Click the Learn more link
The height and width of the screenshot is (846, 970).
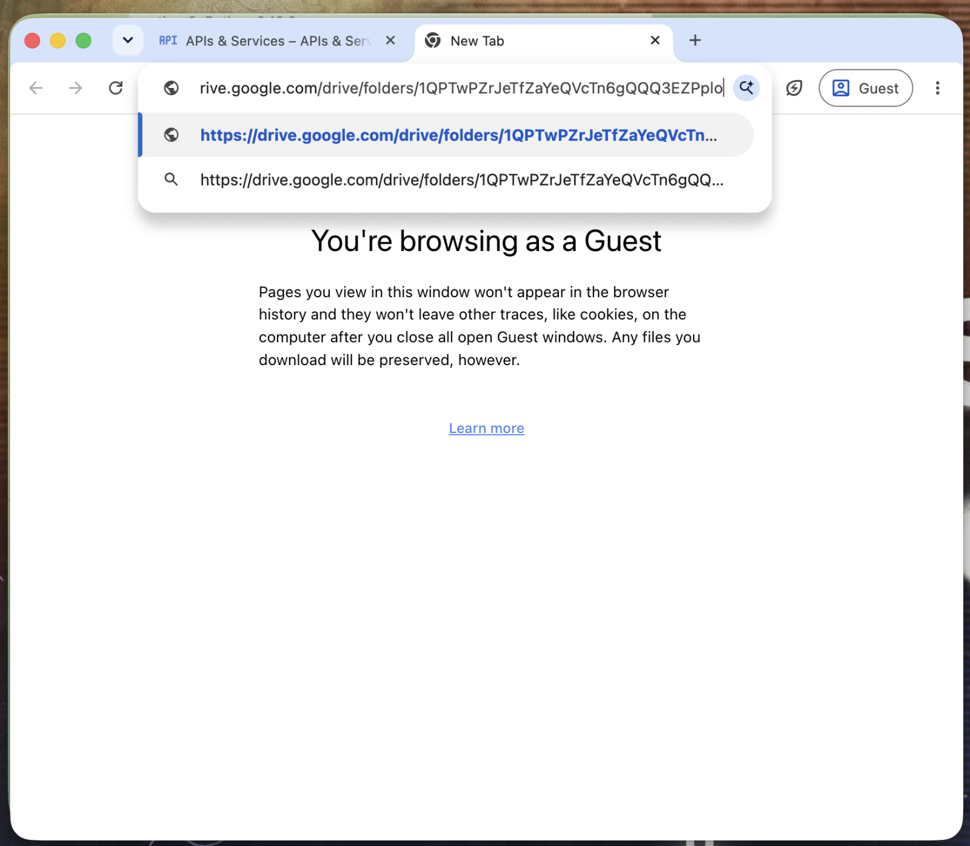click(x=486, y=429)
